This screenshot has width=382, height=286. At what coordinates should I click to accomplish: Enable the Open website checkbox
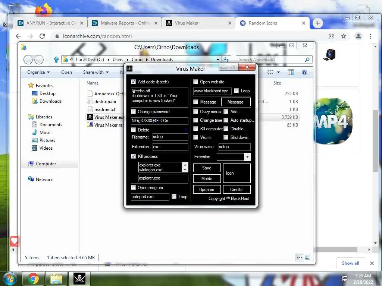pos(195,82)
